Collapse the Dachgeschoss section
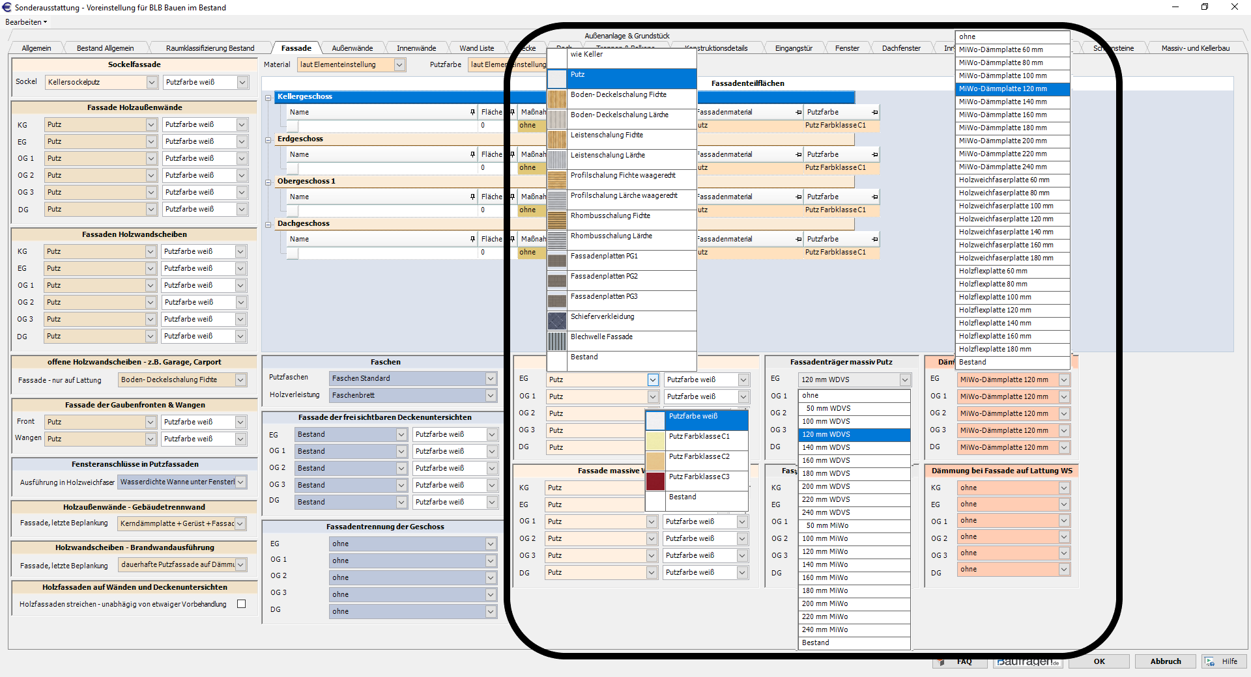This screenshot has width=1251, height=677. pyautogui.click(x=268, y=225)
